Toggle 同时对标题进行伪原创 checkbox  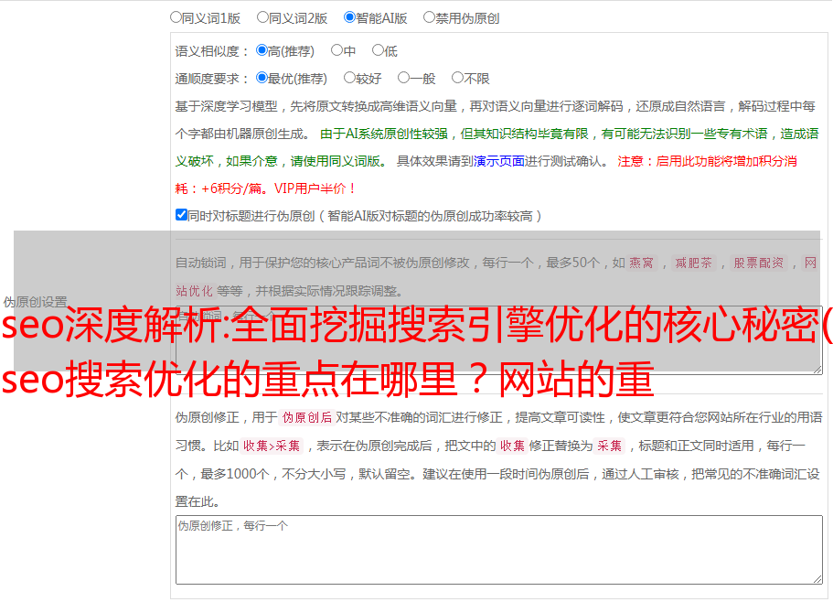181,215
